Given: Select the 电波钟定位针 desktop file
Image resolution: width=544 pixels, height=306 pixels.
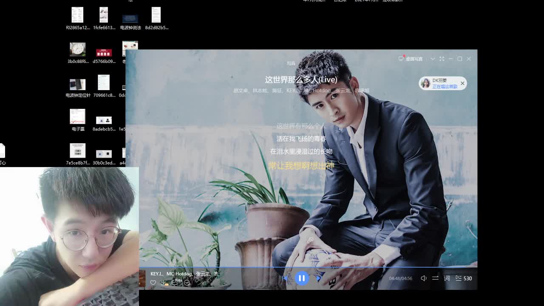Looking at the screenshot, I should coord(78,88).
